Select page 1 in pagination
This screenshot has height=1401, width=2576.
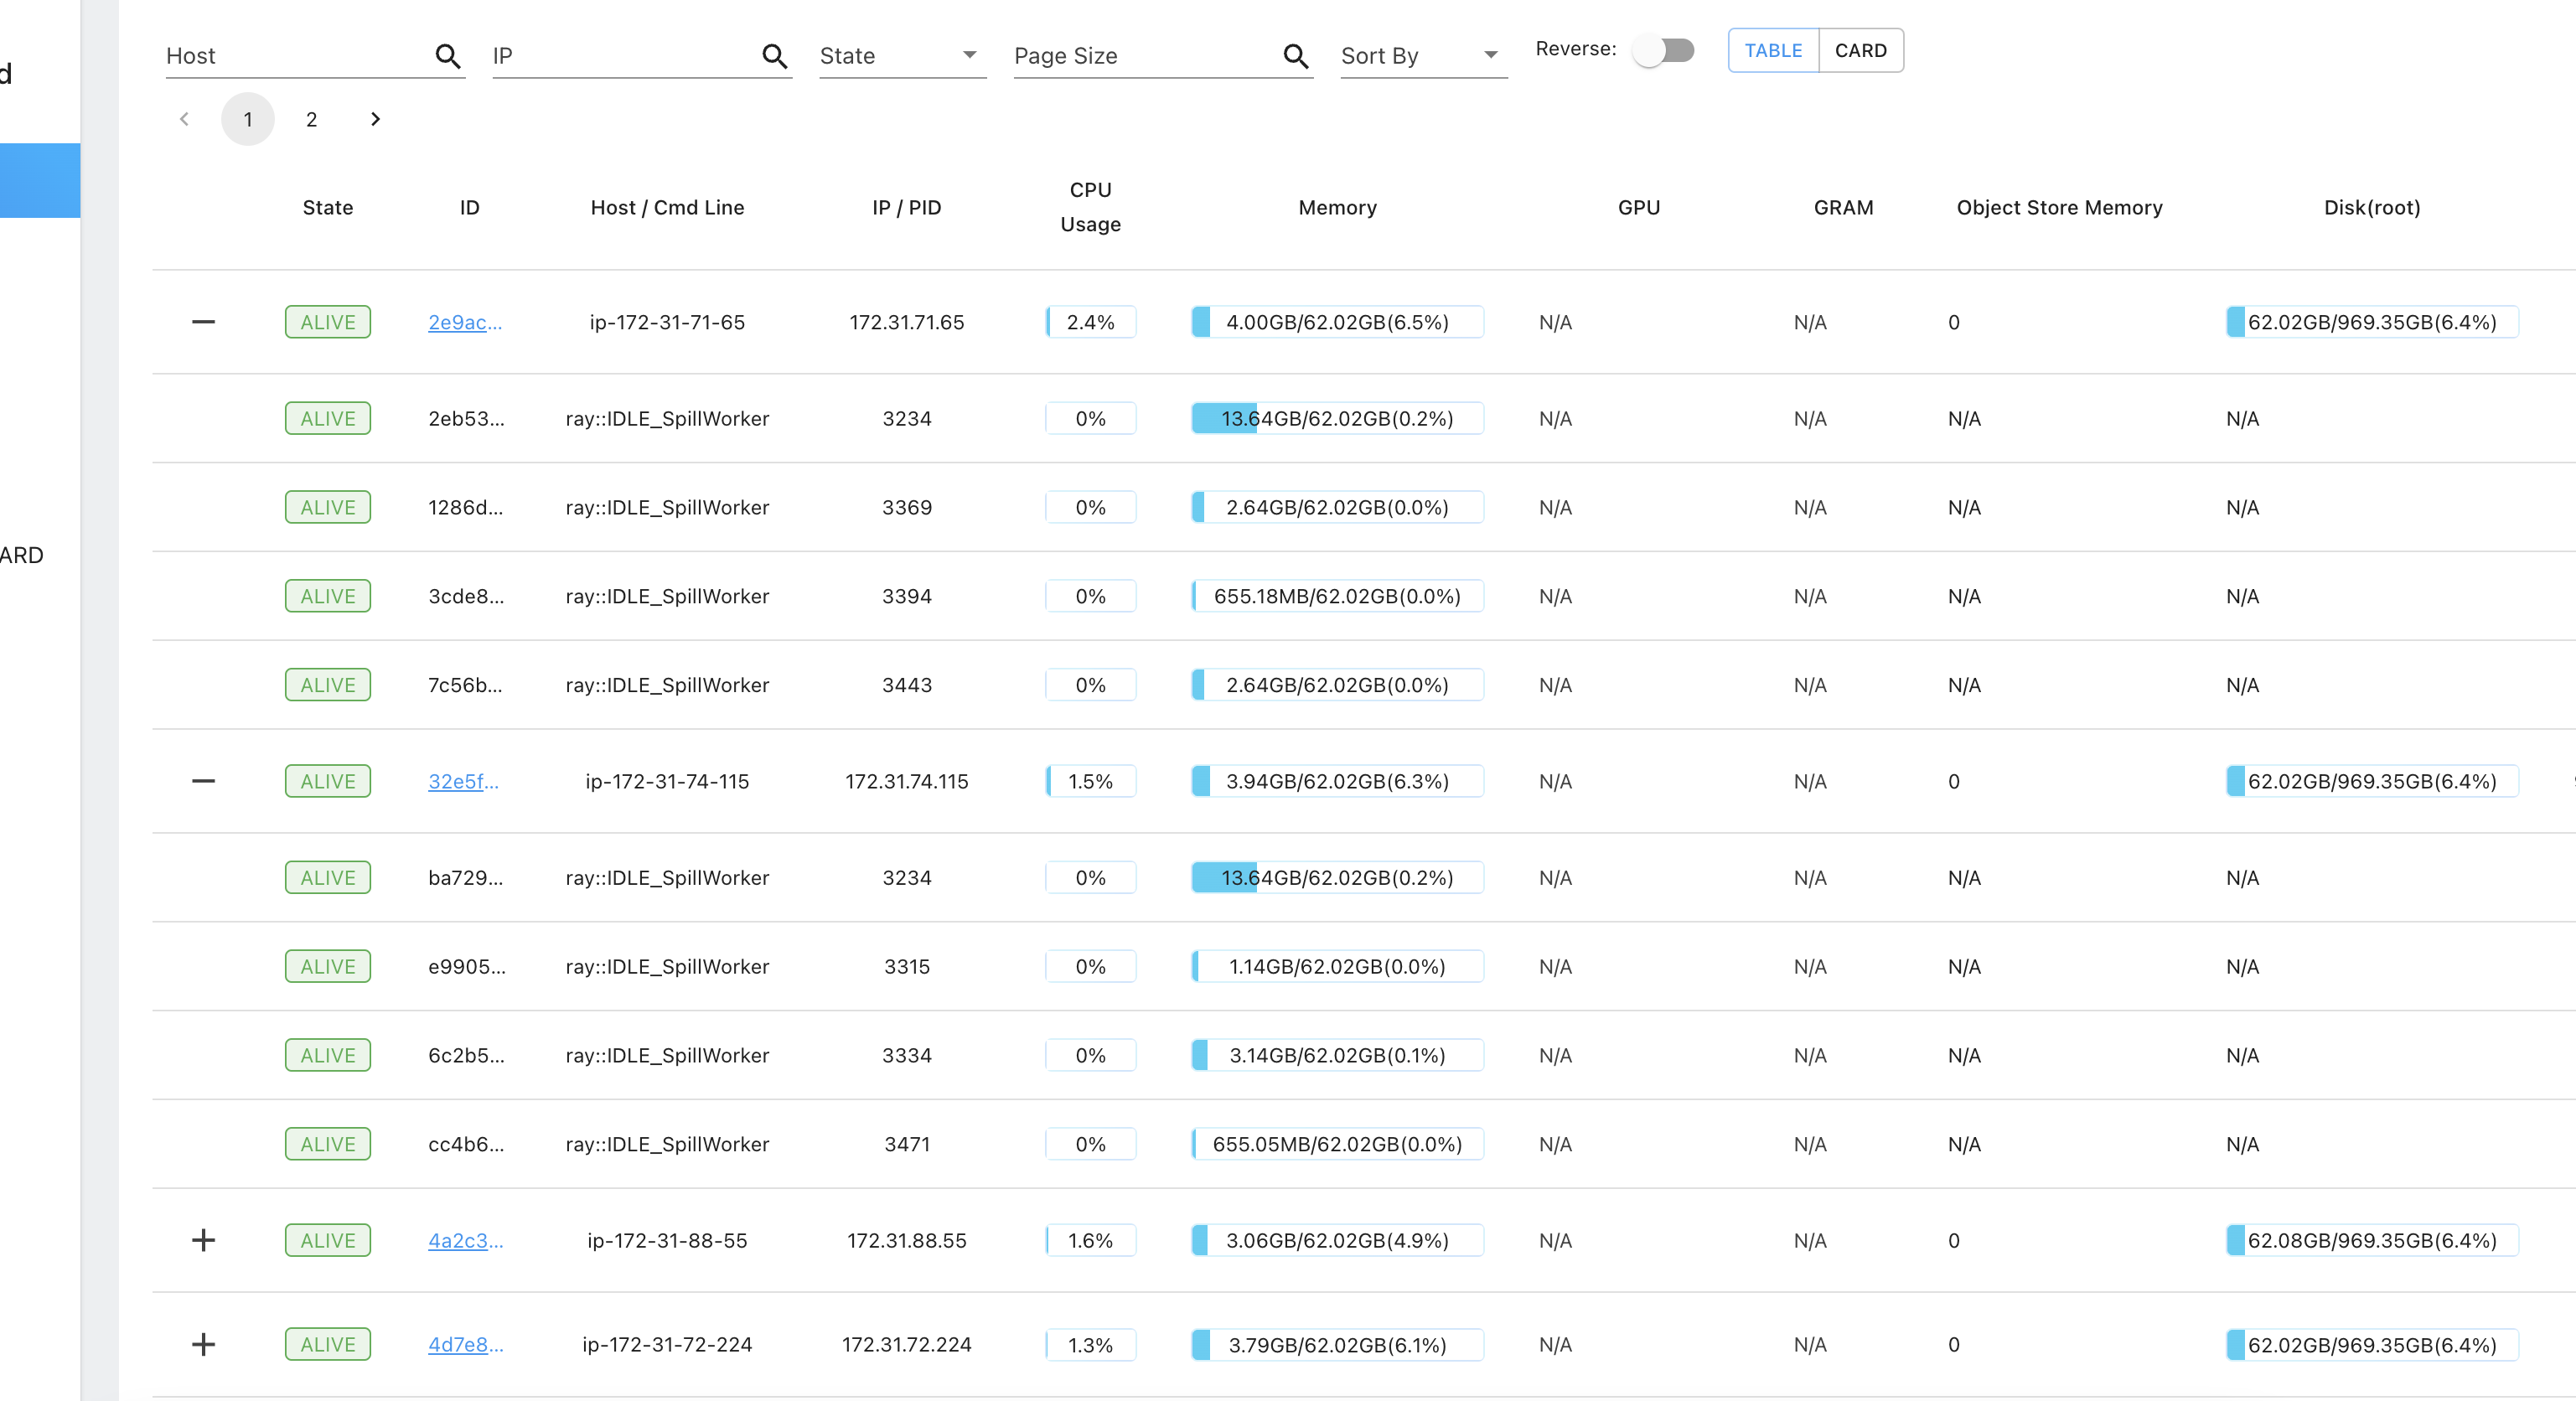(x=247, y=119)
